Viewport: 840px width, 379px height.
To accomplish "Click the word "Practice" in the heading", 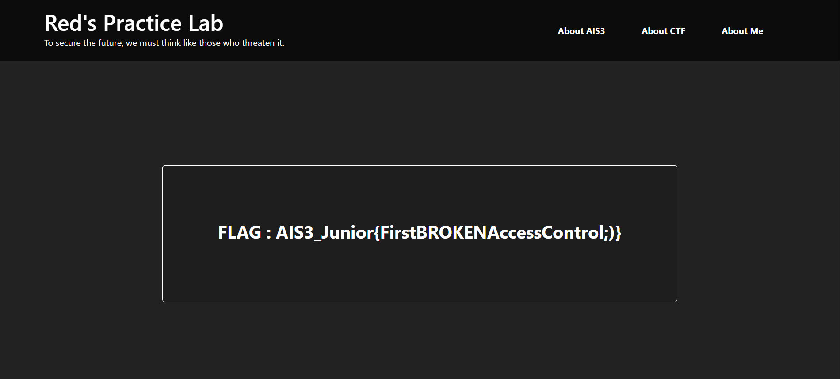I will tap(142, 23).
